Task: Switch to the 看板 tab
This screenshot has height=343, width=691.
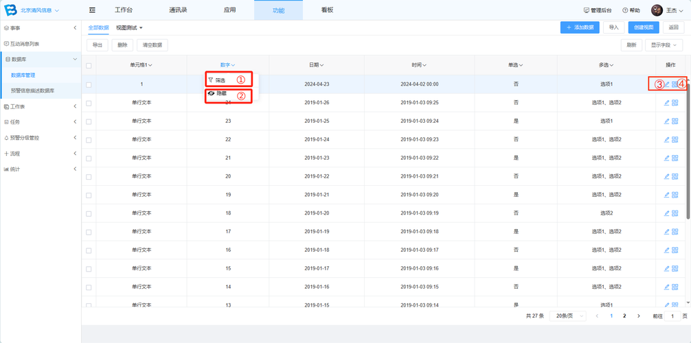Action: pyautogui.click(x=327, y=10)
